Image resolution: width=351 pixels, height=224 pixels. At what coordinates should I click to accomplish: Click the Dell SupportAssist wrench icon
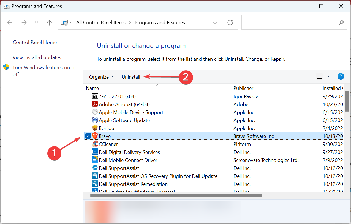click(95, 168)
